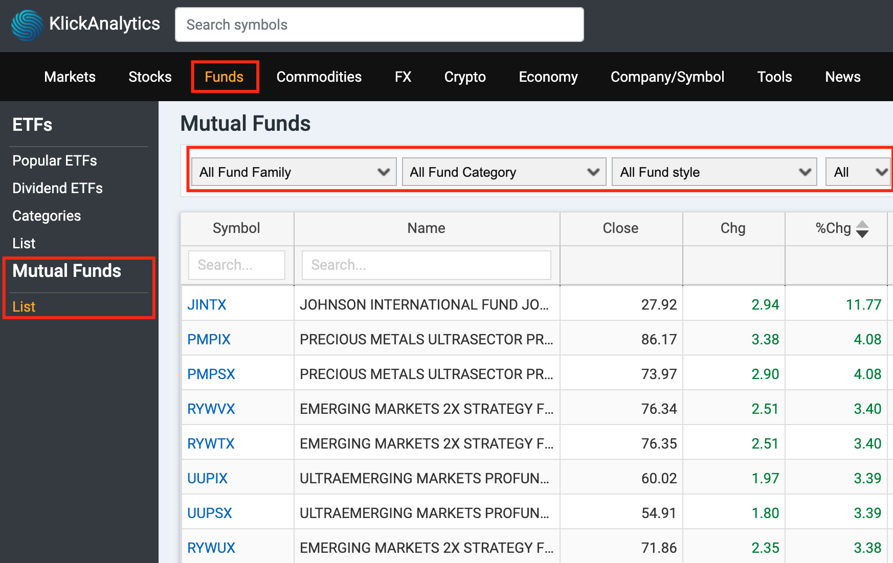Open the JINTX fund symbol link
Image resolution: width=893 pixels, height=563 pixels.
(207, 304)
